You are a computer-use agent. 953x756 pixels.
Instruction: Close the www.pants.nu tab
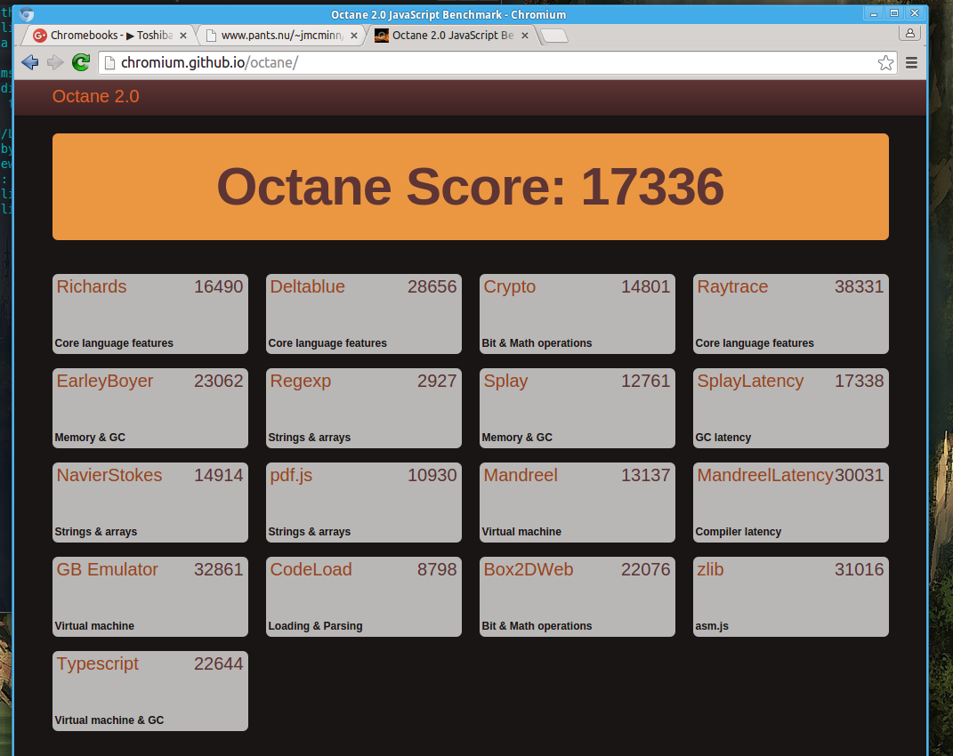354,36
